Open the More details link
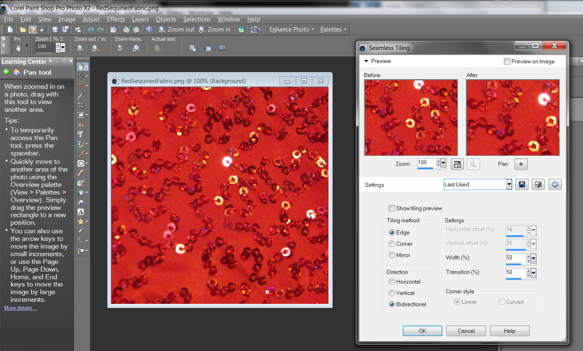 click(x=20, y=308)
